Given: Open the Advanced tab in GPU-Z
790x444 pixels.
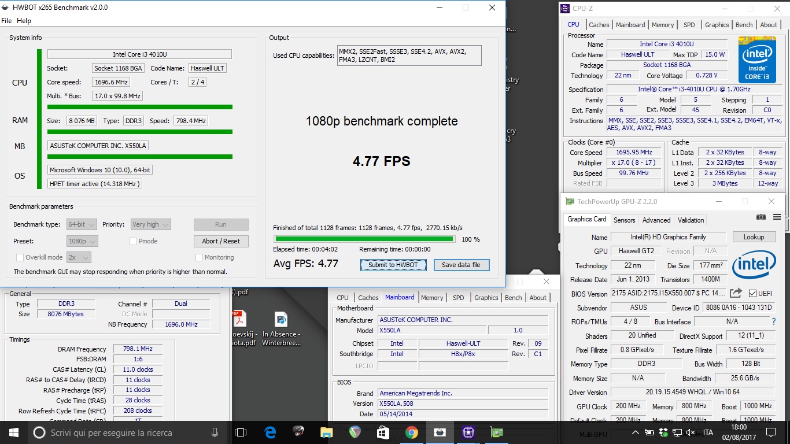Looking at the screenshot, I should [656, 220].
